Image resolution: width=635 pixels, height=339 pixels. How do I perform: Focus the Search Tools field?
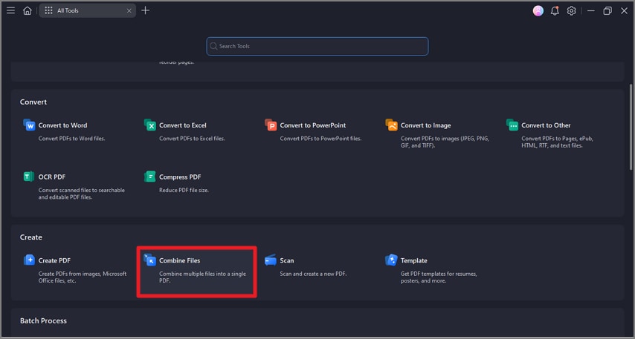(x=317, y=46)
